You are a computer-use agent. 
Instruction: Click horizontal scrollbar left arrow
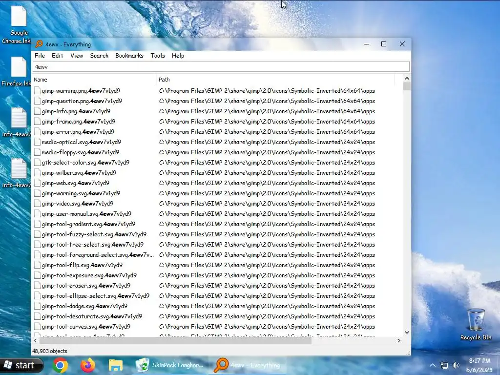(35, 340)
